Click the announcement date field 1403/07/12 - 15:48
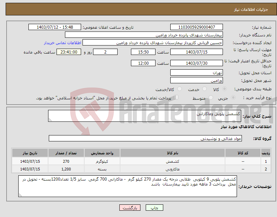The height and width of the screenshot is (217, 277). tap(55, 27)
